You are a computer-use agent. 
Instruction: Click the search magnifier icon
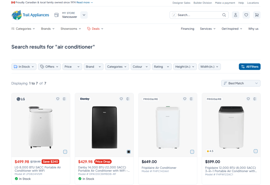(224, 15)
